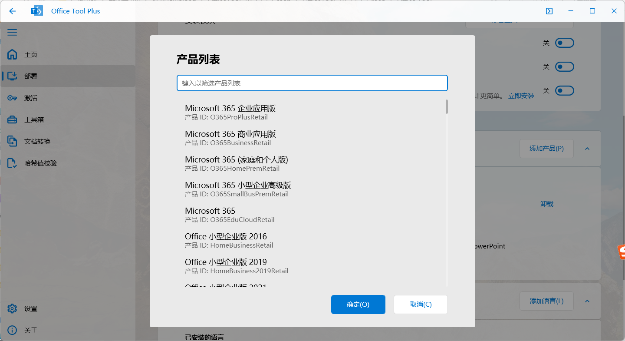Click the back arrow in title bar
The height and width of the screenshot is (341, 625).
tap(12, 11)
